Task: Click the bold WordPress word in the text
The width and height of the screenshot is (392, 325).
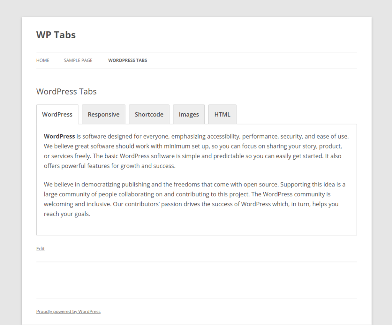Action: (x=59, y=136)
